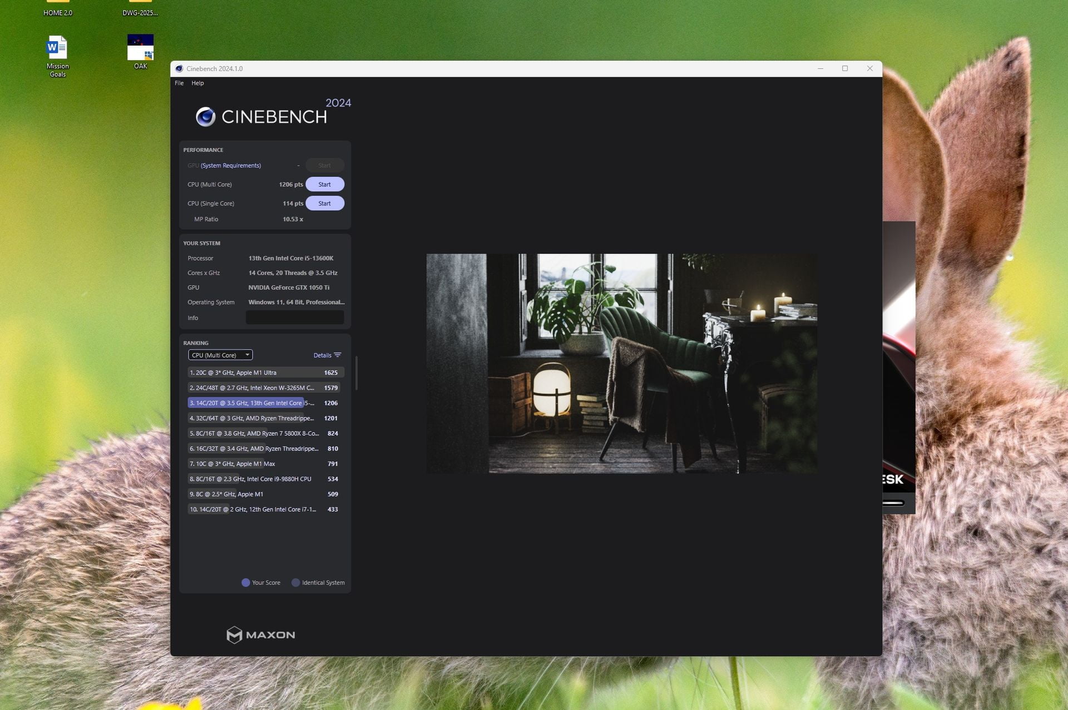Click the Operating System value Windows 11
Screen dimensions: 1068x710
click(296, 302)
